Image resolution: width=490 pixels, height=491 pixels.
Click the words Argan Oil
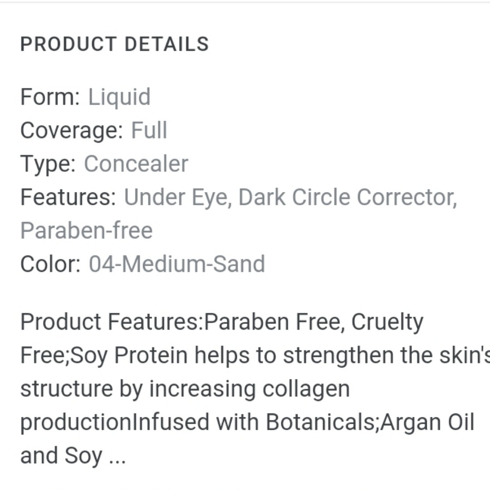coord(428,422)
